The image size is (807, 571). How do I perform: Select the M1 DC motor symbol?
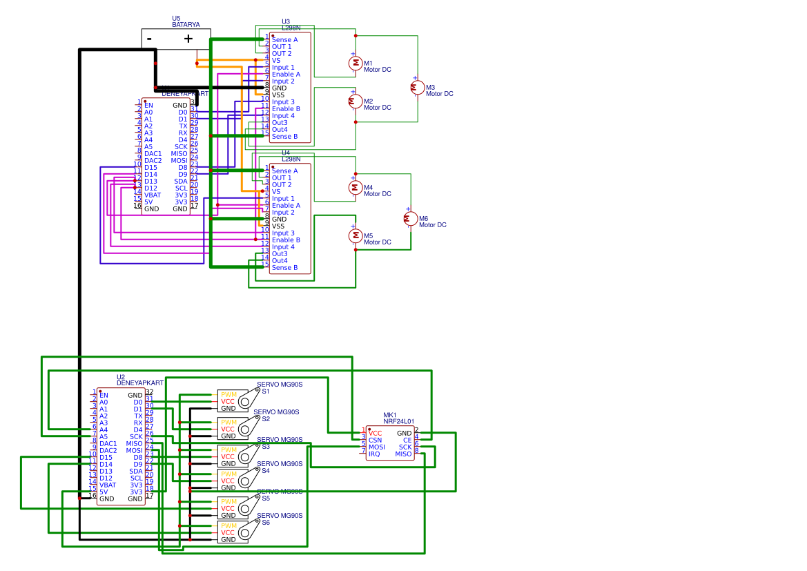pos(355,64)
